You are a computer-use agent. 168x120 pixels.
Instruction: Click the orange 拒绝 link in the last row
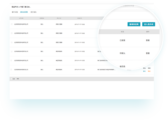coord(149,71)
